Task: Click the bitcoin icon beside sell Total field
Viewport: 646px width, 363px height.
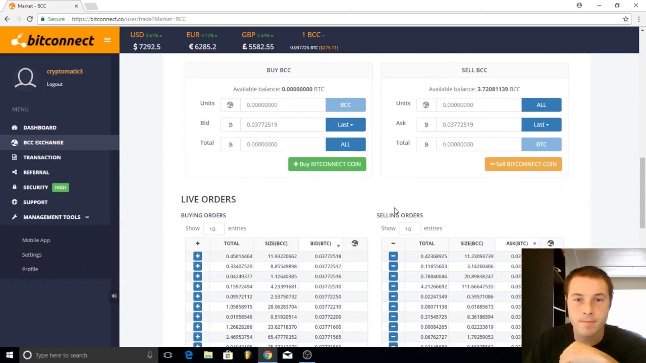Action: [x=426, y=144]
